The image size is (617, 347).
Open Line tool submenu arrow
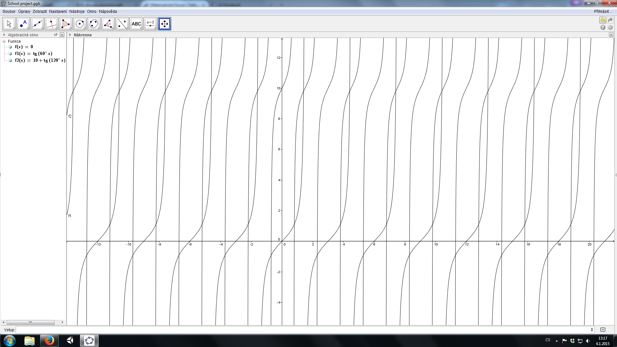(42, 29)
